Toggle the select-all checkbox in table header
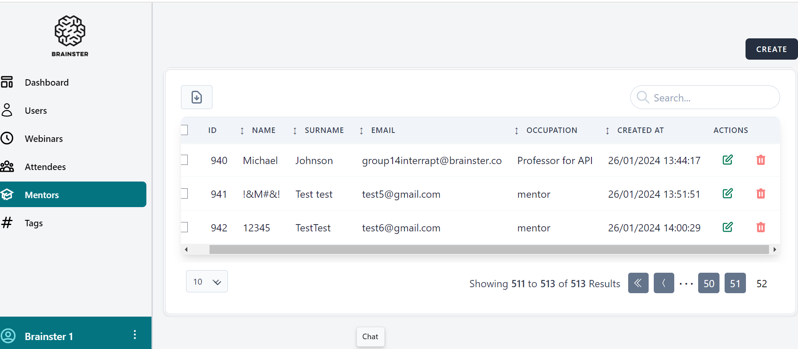Screen dimensions: 798x349 pos(184,130)
